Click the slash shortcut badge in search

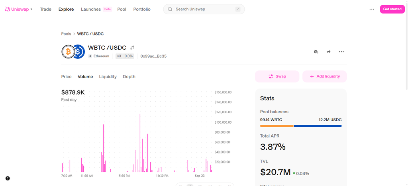238,9
